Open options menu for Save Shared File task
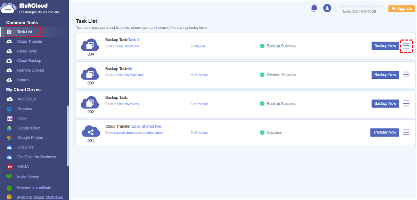Screen dimensions: 417x200 [x=406, y=132]
